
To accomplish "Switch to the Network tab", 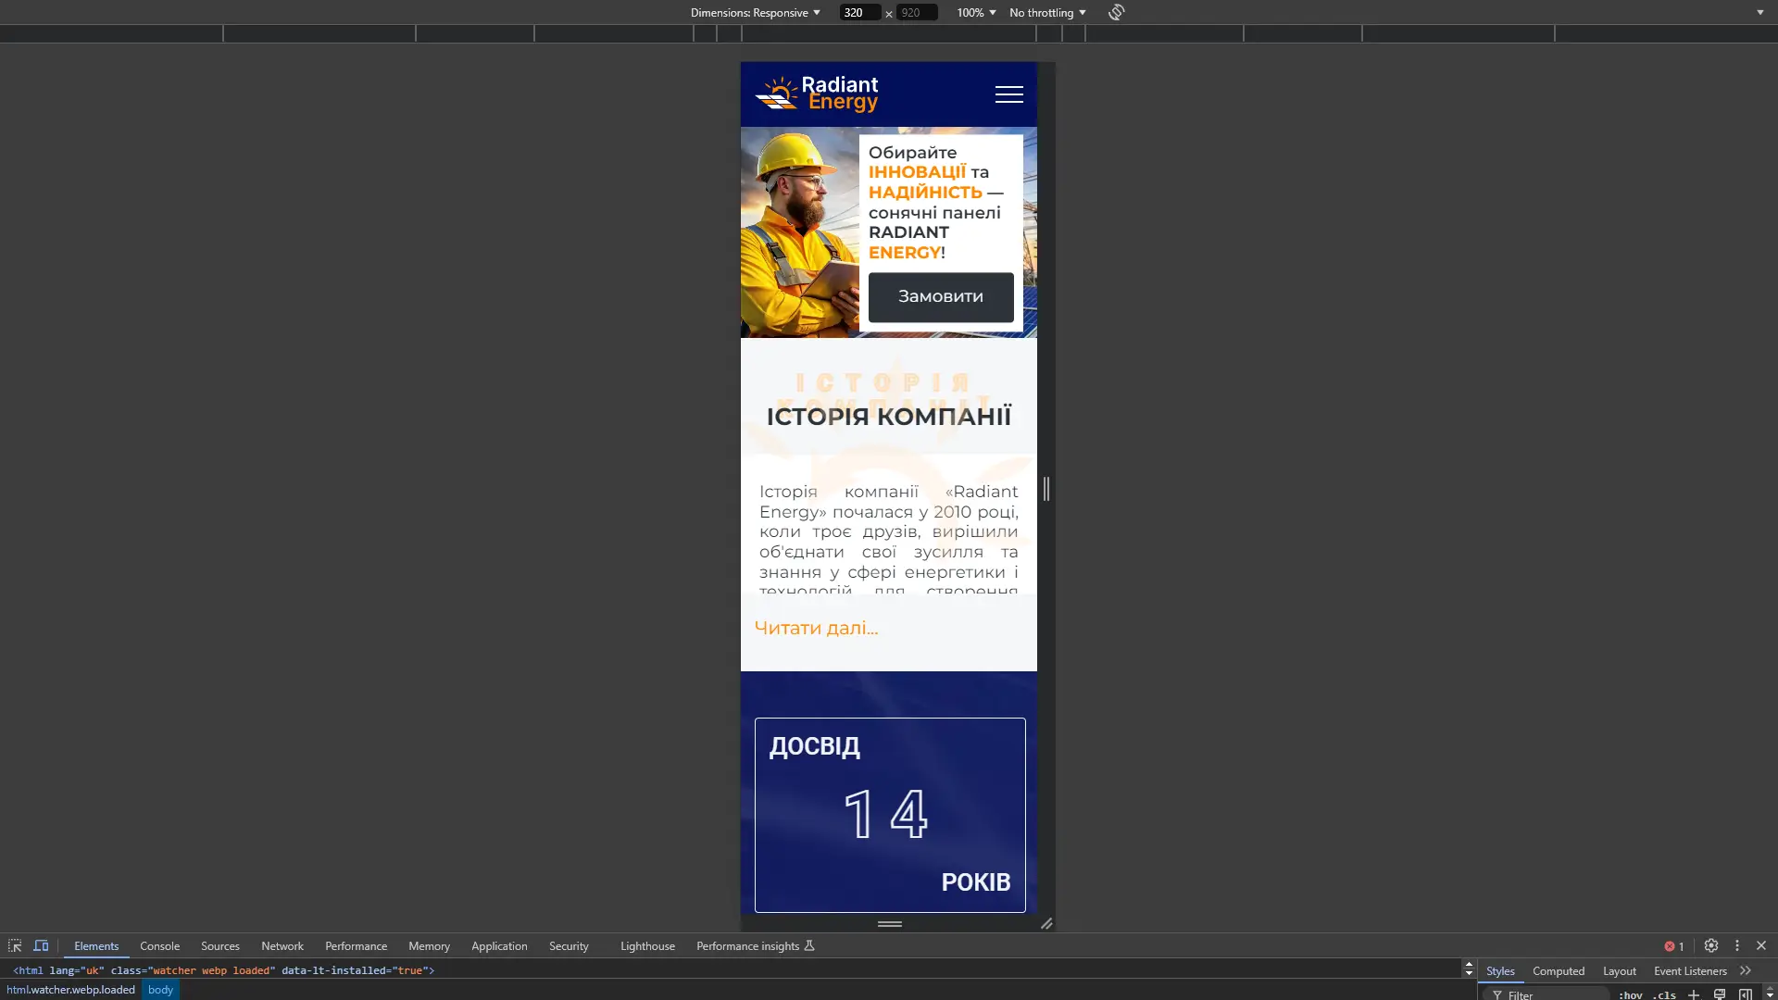I will coord(282,945).
